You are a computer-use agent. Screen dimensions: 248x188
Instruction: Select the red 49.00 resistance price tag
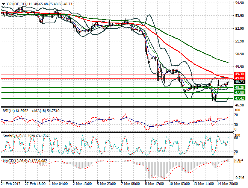(239, 78)
